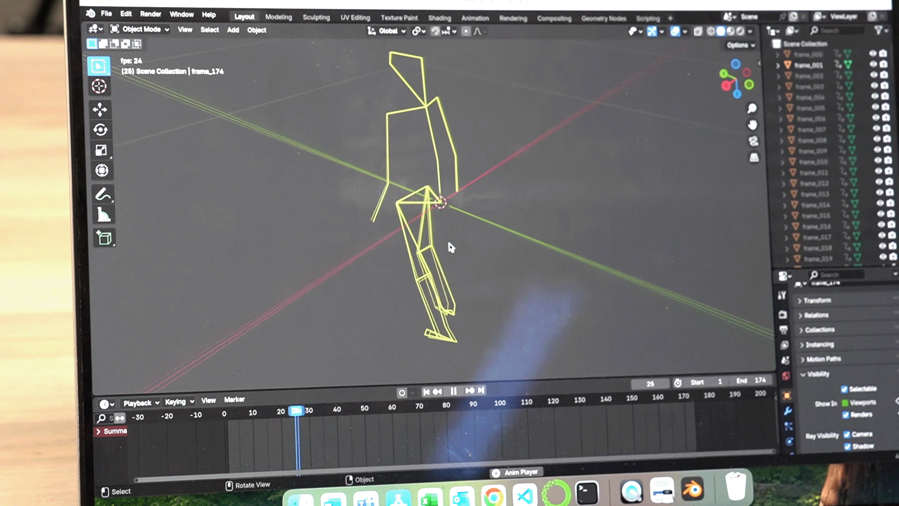Open the File menu
Viewport: 899px width, 506px height.
click(106, 14)
